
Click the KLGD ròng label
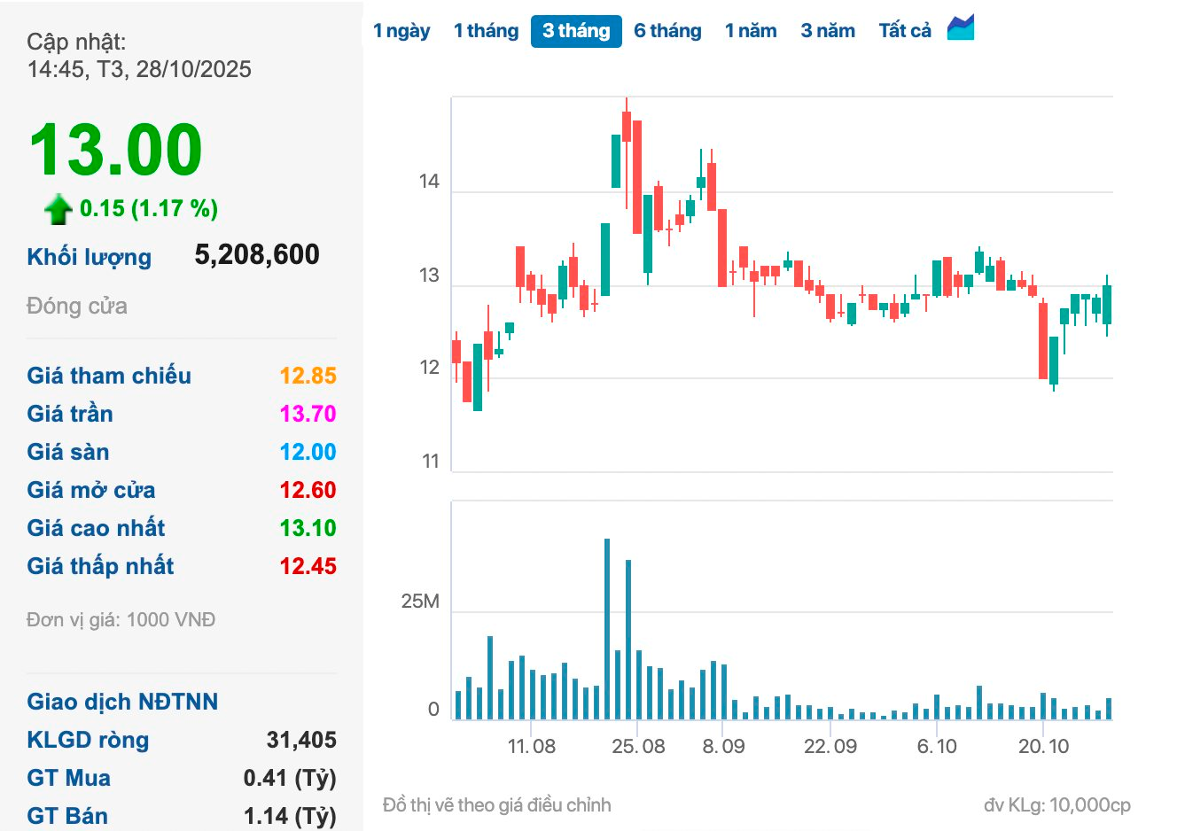pyautogui.click(x=88, y=740)
